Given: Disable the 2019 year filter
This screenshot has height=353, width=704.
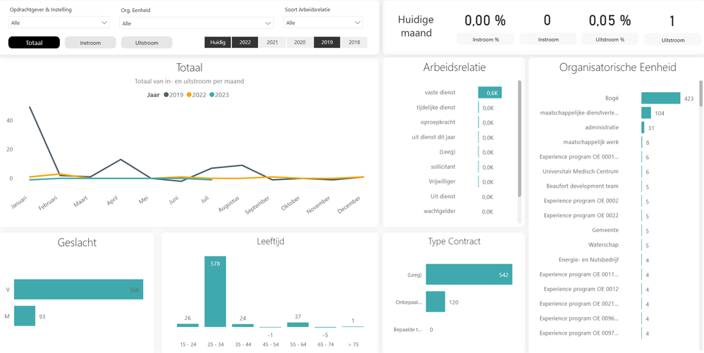Looking at the screenshot, I should point(327,43).
